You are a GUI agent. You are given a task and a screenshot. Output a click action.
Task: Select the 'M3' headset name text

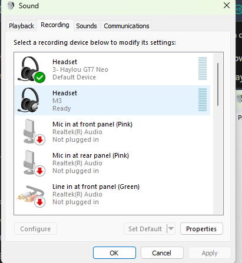pyautogui.click(x=57, y=101)
